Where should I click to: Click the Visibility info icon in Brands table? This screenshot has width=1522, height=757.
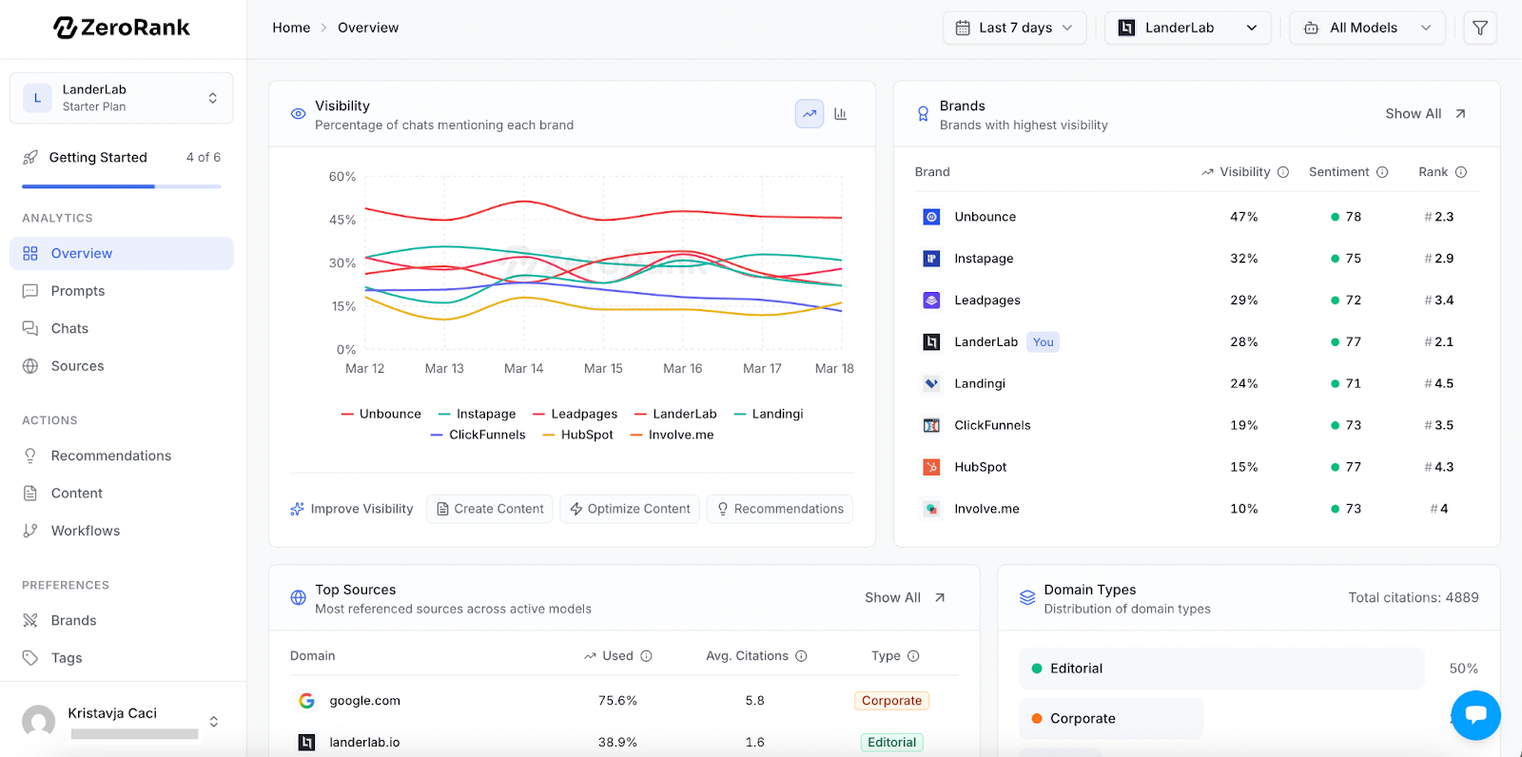[1283, 172]
